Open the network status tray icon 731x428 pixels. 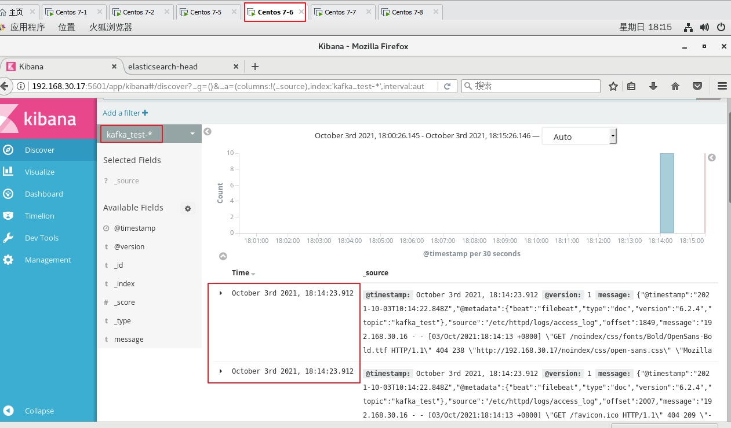688,27
